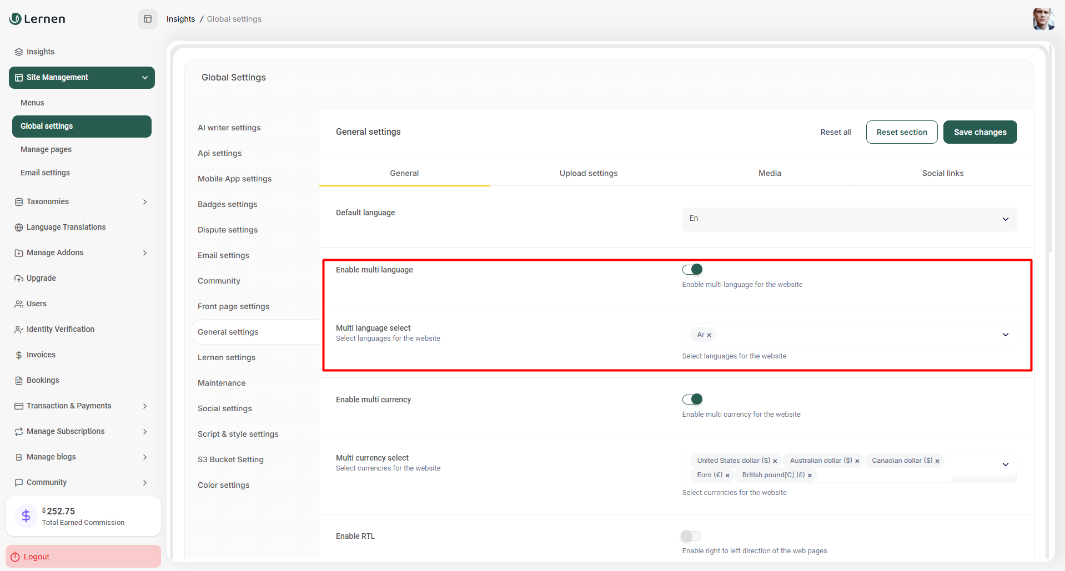Image resolution: width=1065 pixels, height=571 pixels.
Task: Open Language Translations via its globe icon
Action: [x=19, y=228]
